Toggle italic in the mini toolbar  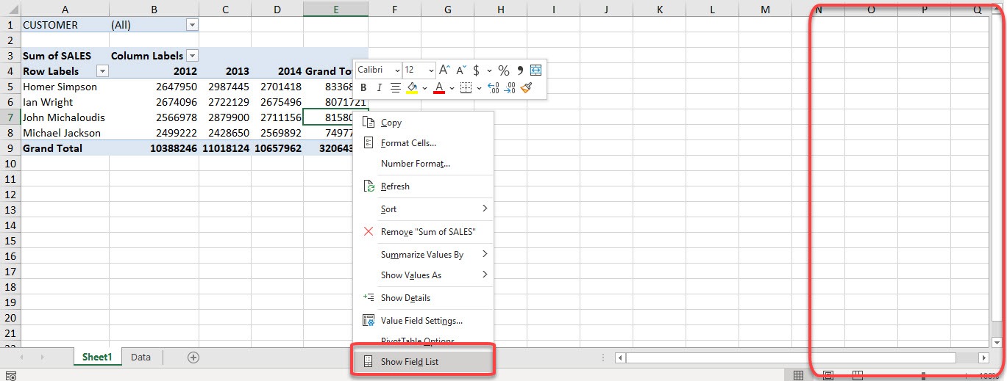point(379,88)
